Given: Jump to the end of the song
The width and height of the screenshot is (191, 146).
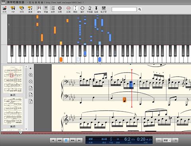Looking at the screenshot, I should [x=79, y=140].
